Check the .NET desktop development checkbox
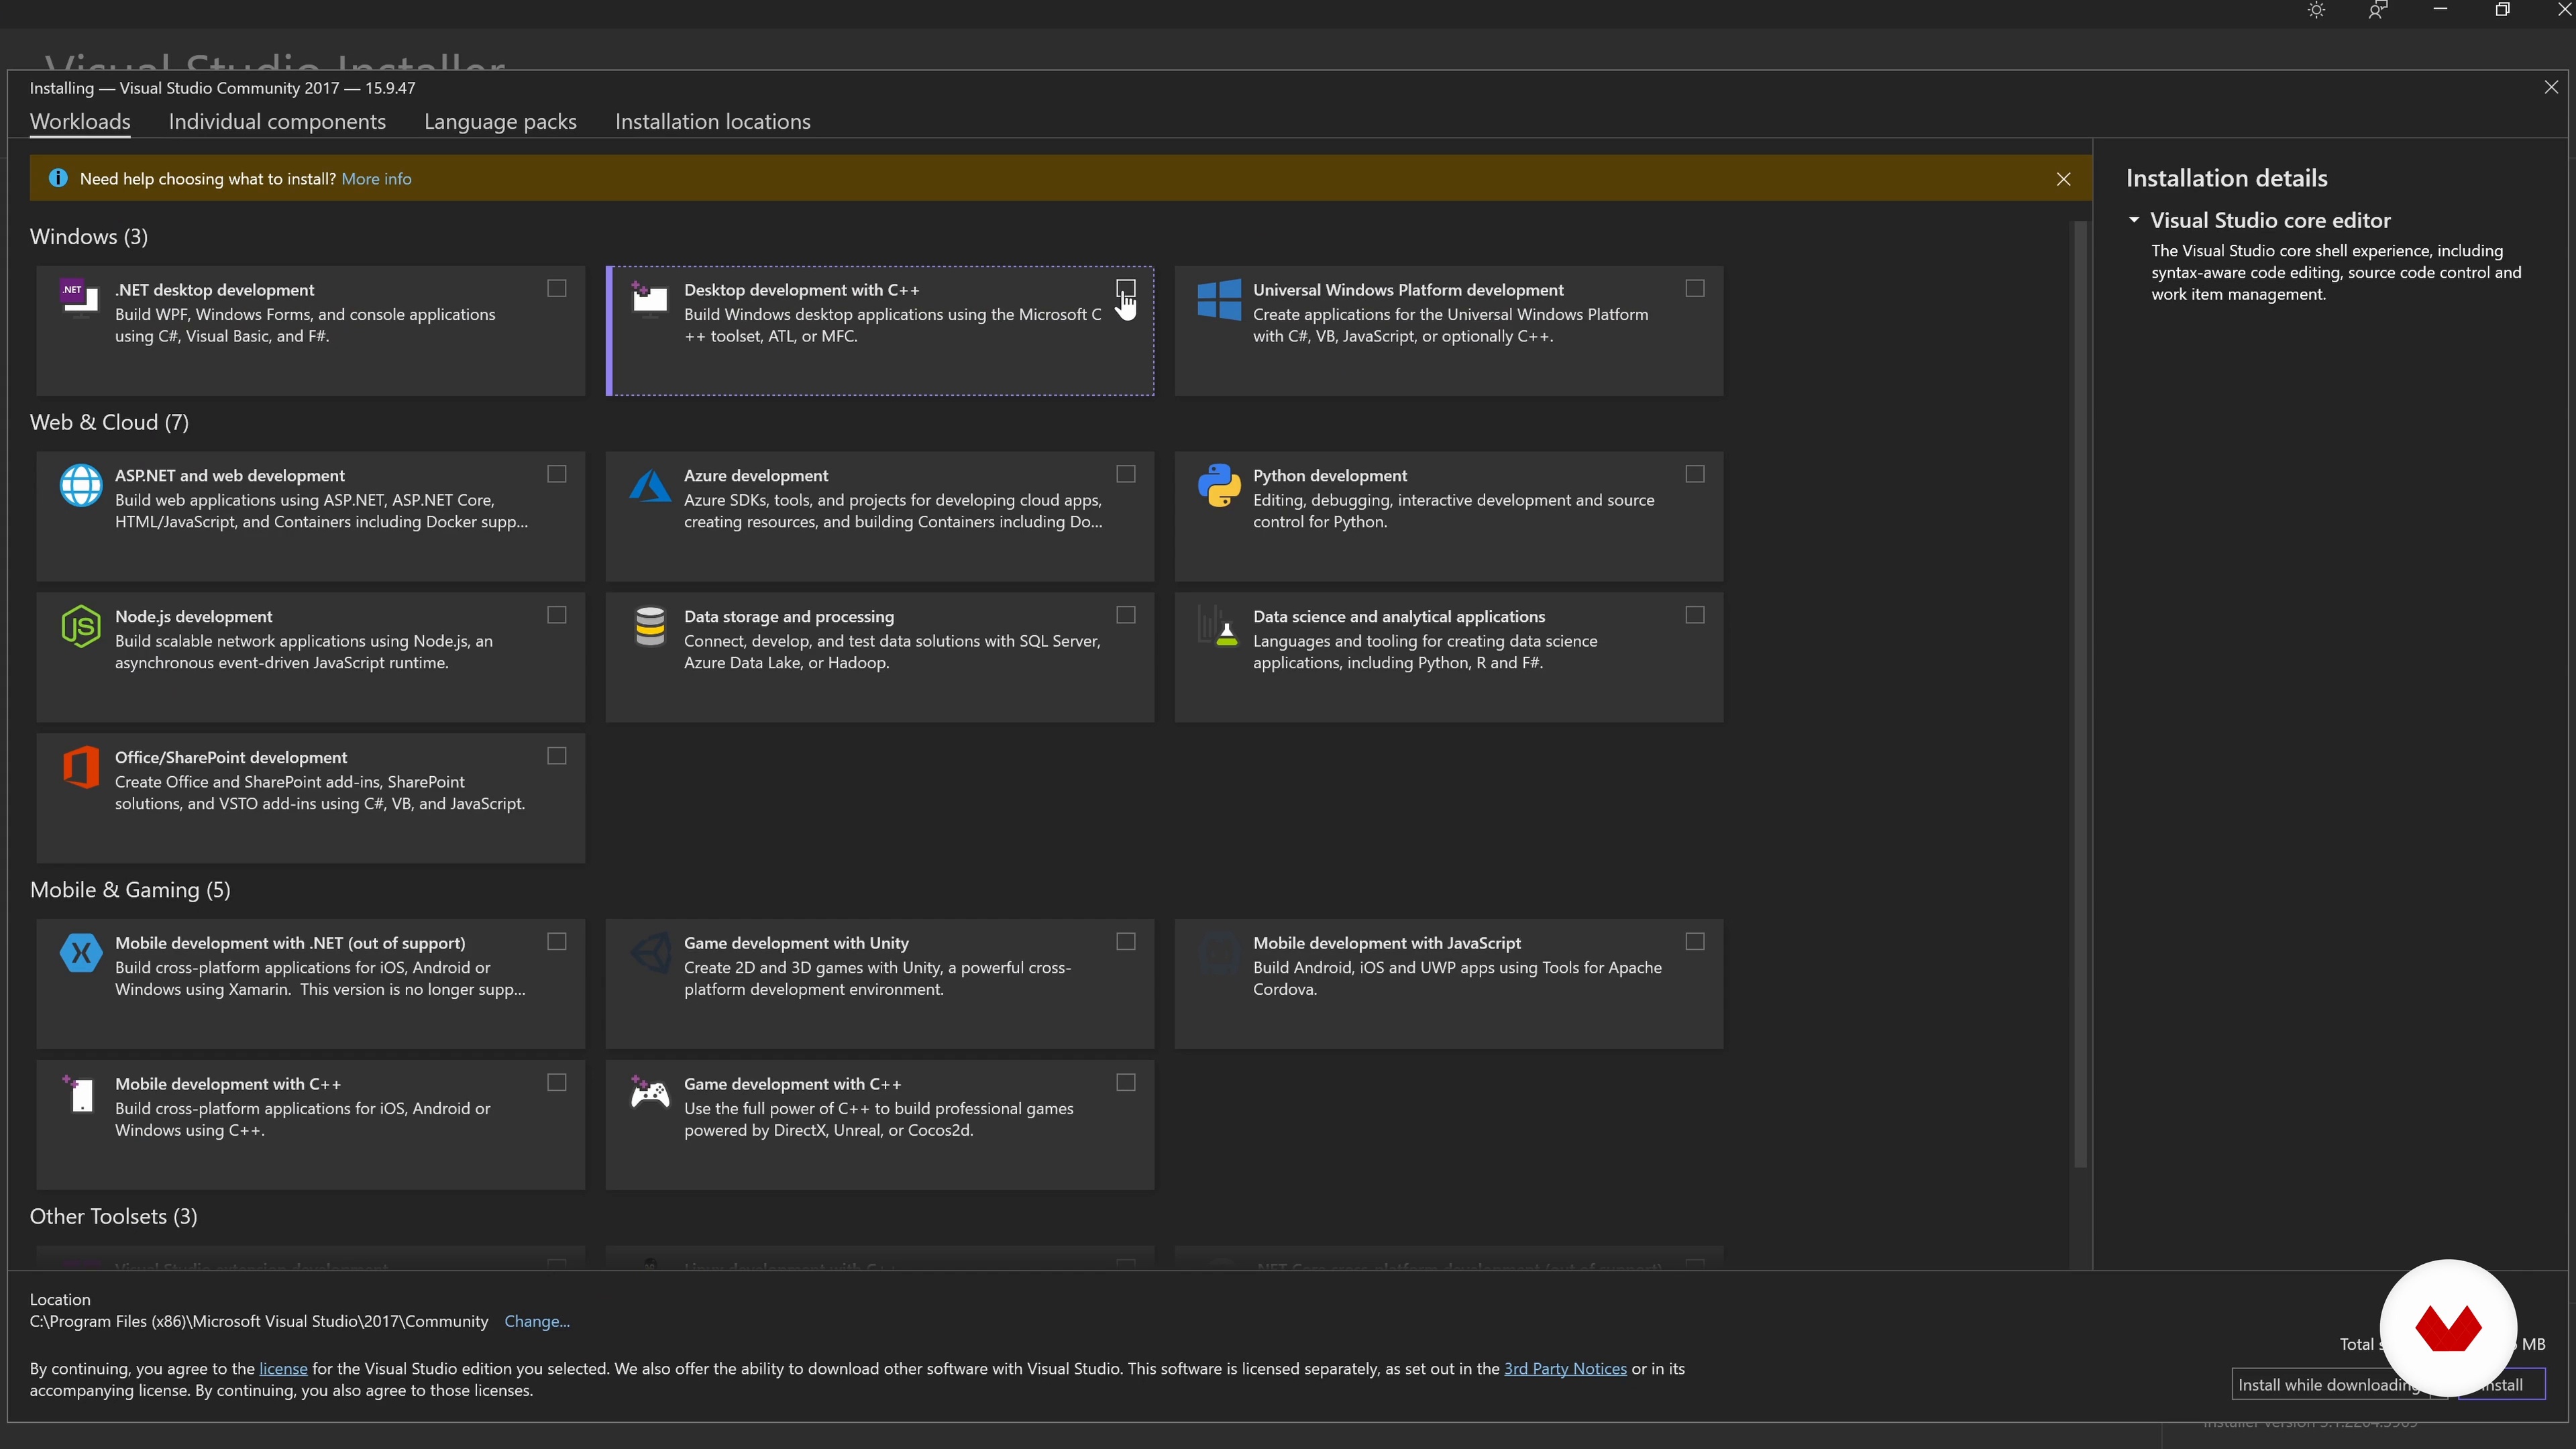The width and height of the screenshot is (2576, 1449). (x=557, y=288)
